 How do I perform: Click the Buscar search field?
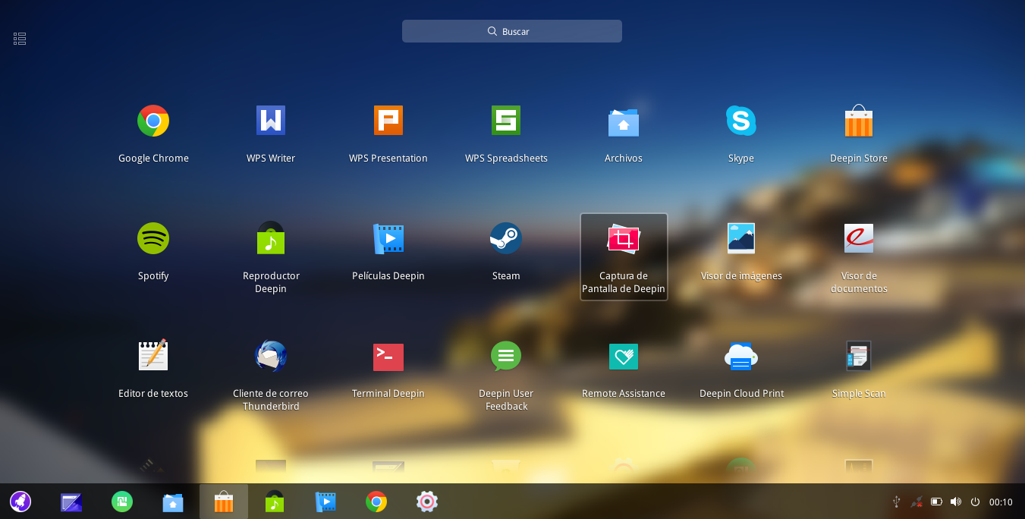[512, 31]
